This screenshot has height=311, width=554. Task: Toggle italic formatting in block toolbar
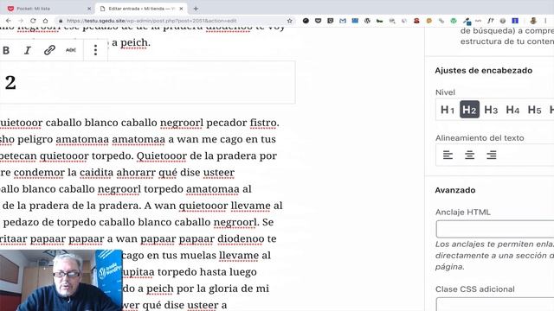[27, 50]
